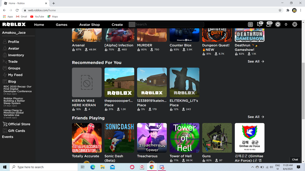The width and height of the screenshot is (305, 171).
Task: Open GimHae Air Force thumbnail
Action: 249,138
